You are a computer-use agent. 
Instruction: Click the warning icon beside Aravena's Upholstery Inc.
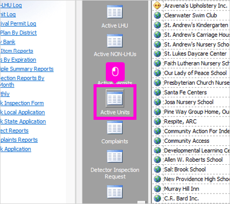pyautogui.click(x=157, y=6)
